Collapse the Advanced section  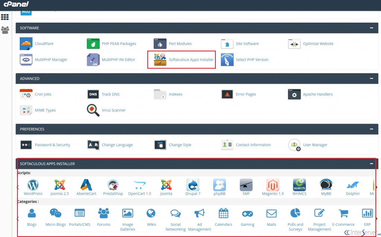click(371, 79)
